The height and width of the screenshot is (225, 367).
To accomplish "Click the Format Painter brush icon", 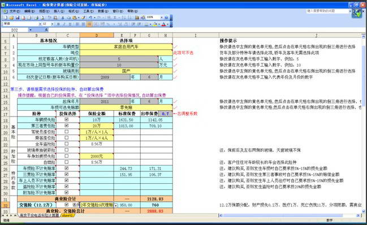I will click(x=83, y=18).
